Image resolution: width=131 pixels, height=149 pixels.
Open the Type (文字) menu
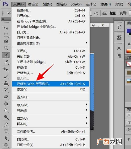[76, 4]
